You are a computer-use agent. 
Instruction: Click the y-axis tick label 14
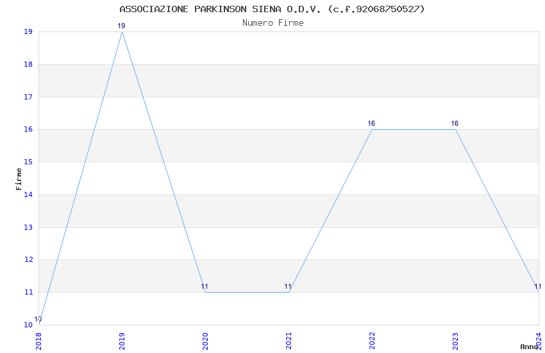tap(28, 194)
